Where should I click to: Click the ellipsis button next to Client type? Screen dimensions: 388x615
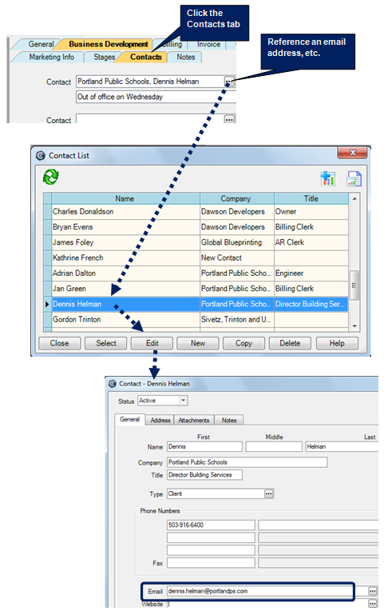coord(268,493)
